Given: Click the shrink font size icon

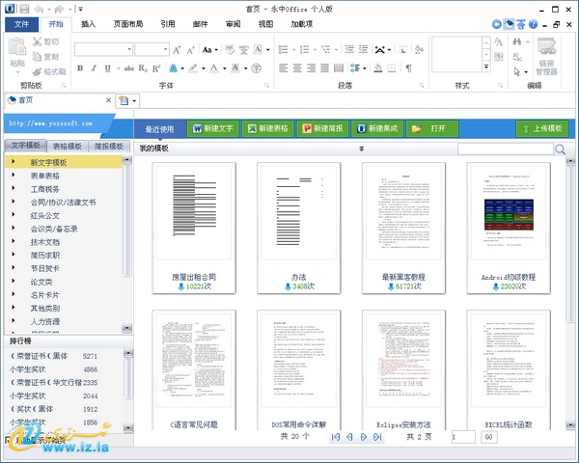Looking at the screenshot, I should pyautogui.click(x=191, y=49).
